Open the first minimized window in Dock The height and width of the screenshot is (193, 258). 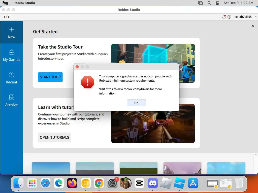[x=212, y=183]
